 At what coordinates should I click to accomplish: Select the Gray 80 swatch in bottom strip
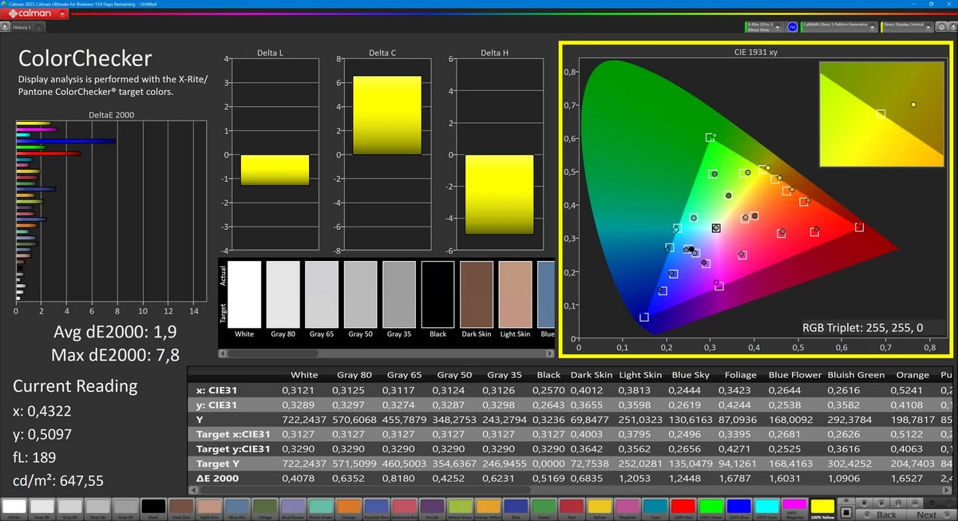point(42,507)
